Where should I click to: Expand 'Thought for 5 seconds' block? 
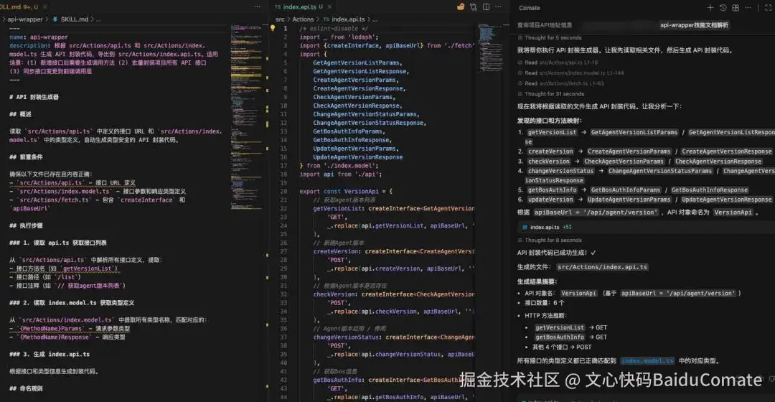pos(550,37)
